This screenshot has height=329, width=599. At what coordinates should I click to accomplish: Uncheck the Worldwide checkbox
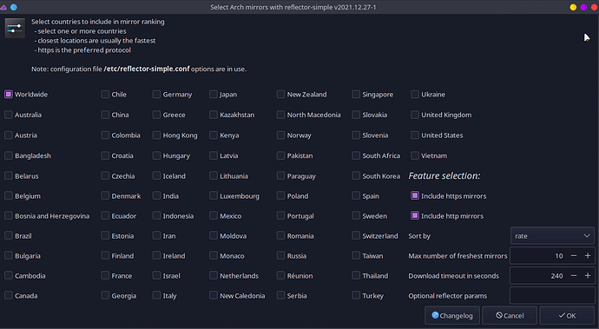[9, 94]
